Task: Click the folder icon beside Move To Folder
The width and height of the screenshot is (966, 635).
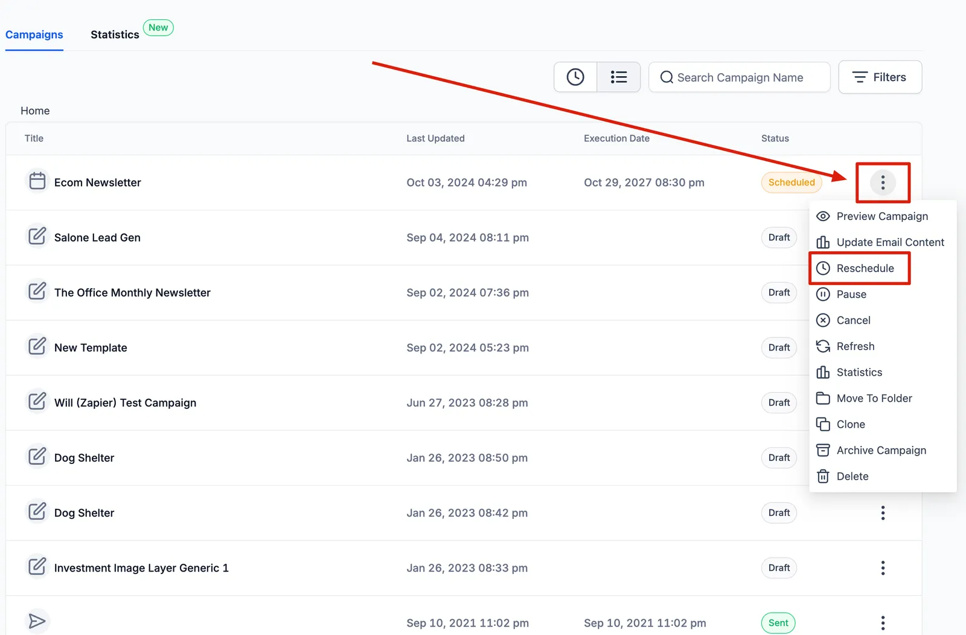Action: pos(823,398)
